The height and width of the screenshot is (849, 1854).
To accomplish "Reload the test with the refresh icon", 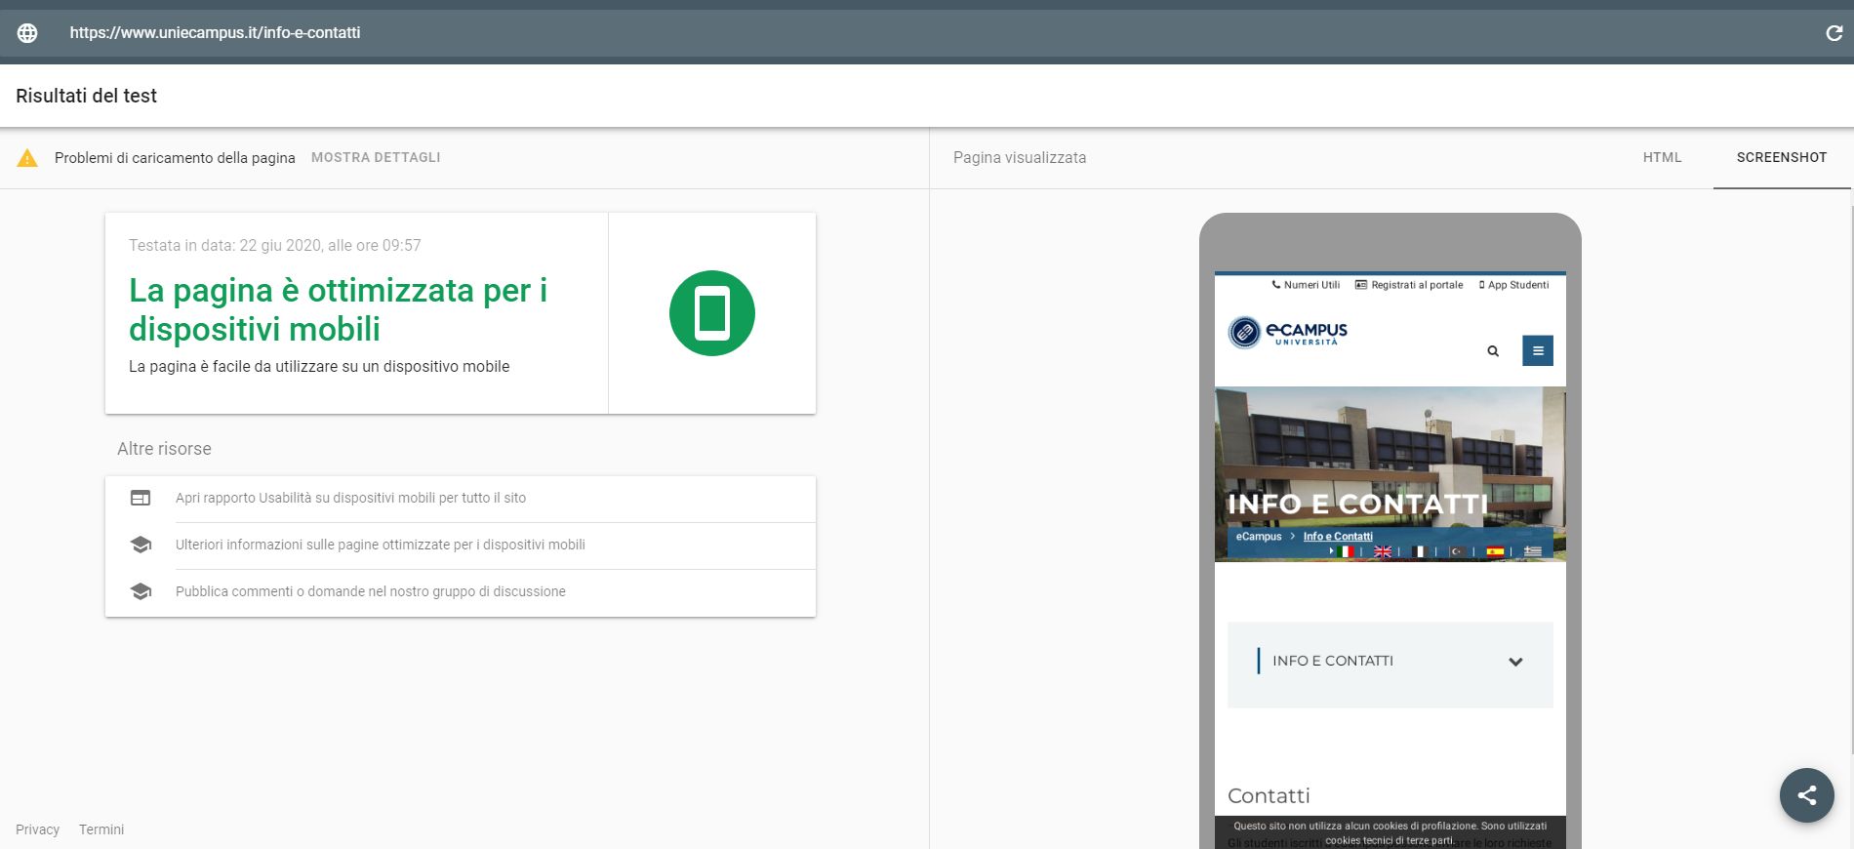I will [1834, 33].
